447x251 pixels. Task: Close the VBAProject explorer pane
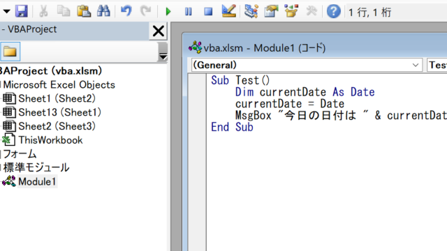point(159,31)
